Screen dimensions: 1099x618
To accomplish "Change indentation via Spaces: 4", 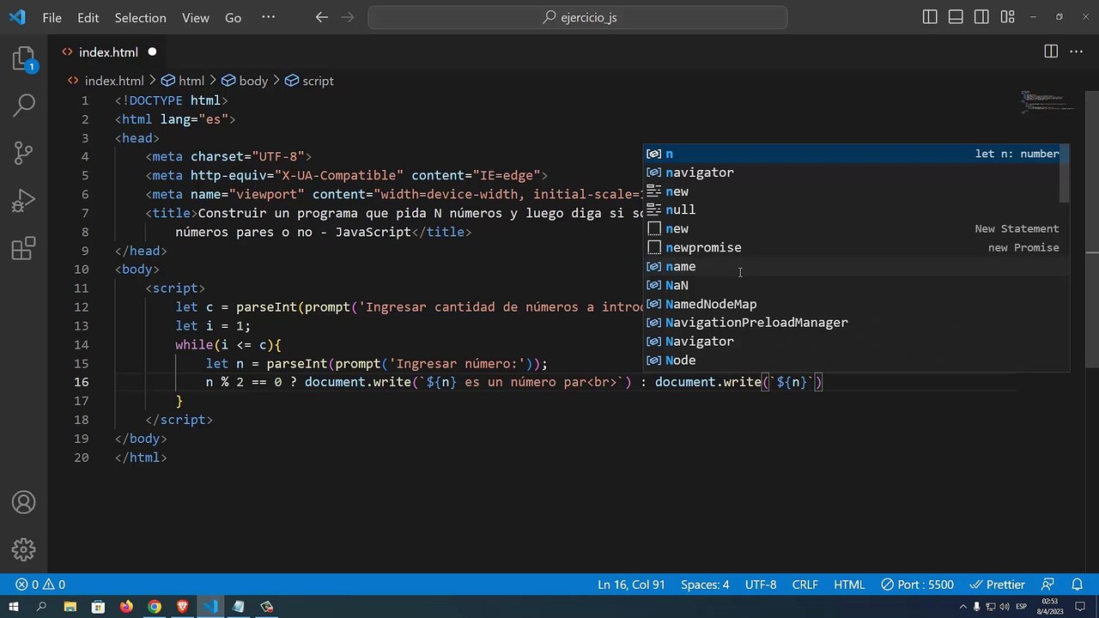I will 704,585.
